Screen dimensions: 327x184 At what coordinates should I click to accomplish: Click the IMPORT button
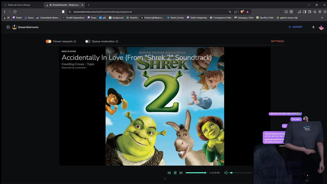pos(295,27)
